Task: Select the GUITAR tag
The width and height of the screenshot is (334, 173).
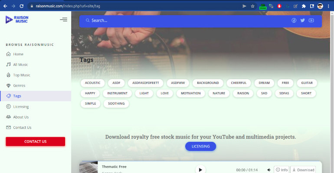Action: coord(307,83)
